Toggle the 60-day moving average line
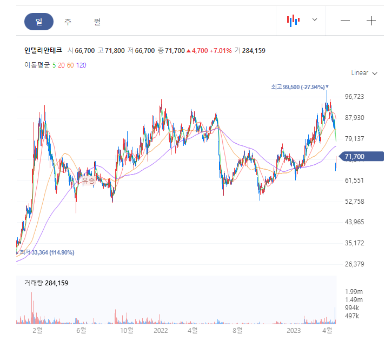 (x=70, y=65)
